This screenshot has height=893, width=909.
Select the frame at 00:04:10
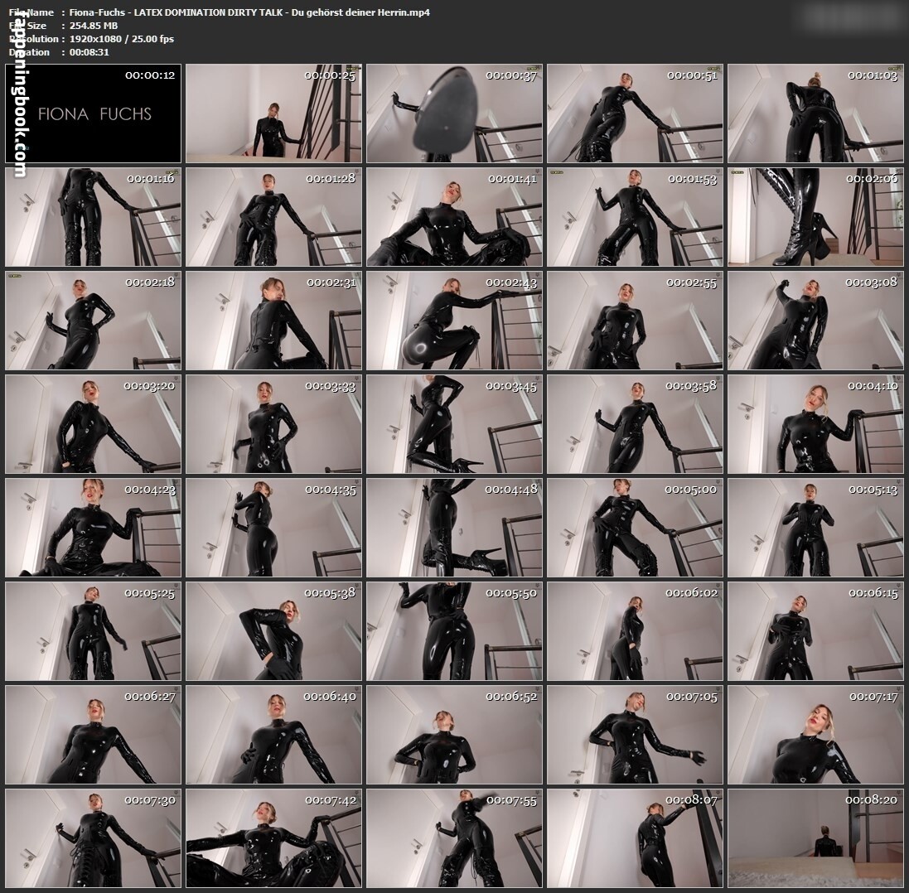point(815,424)
